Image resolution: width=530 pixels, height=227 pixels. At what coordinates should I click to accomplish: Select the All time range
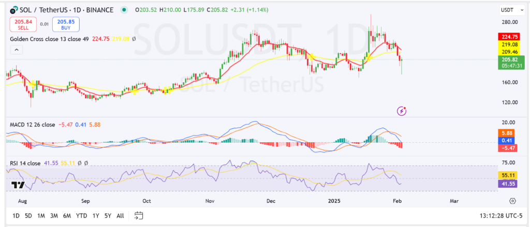(x=120, y=216)
